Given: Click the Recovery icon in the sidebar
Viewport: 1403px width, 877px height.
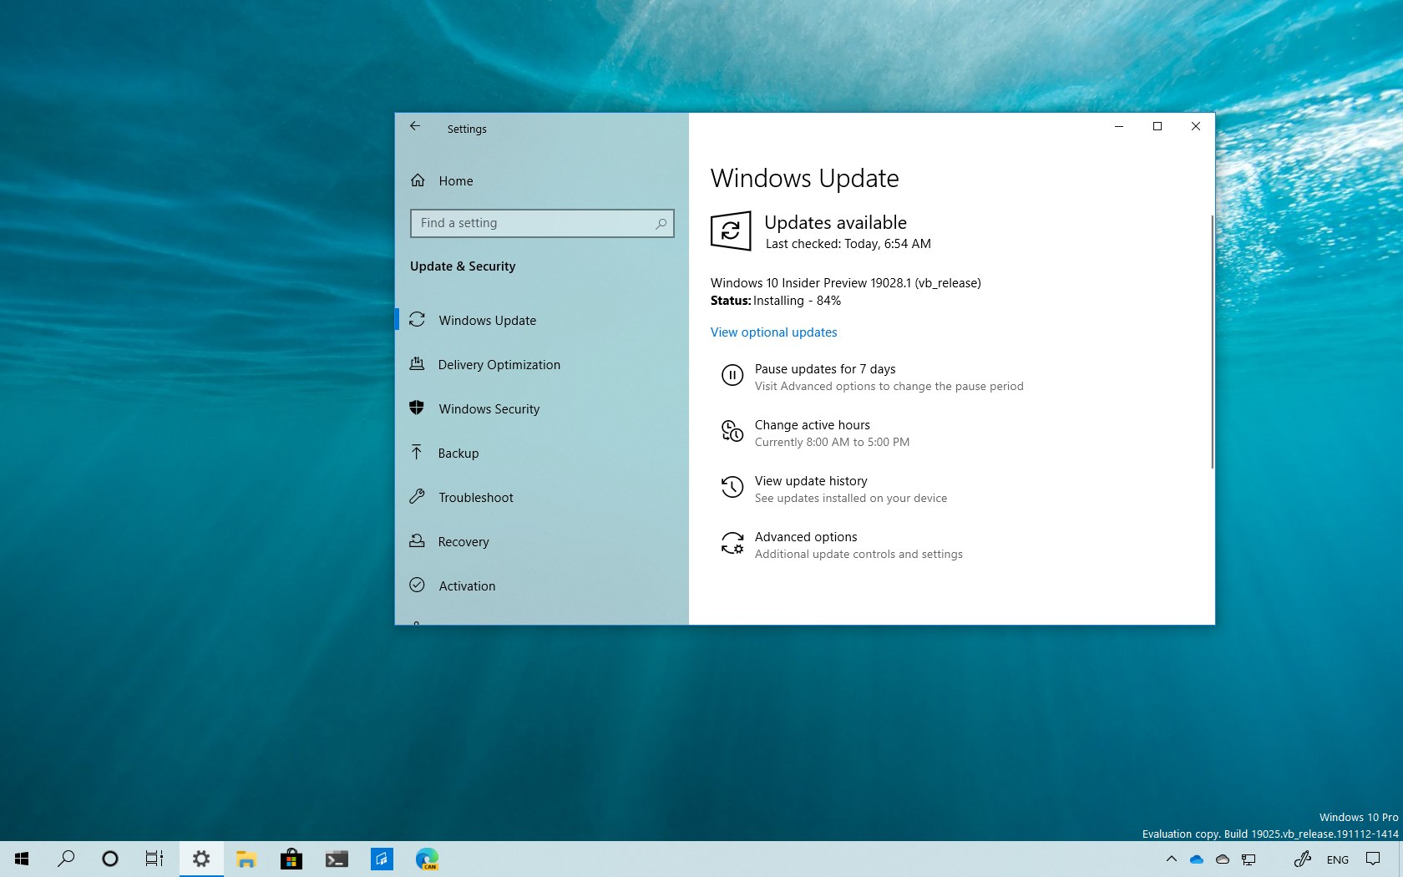Looking at the screenshot, I should (x=418, y=540).
